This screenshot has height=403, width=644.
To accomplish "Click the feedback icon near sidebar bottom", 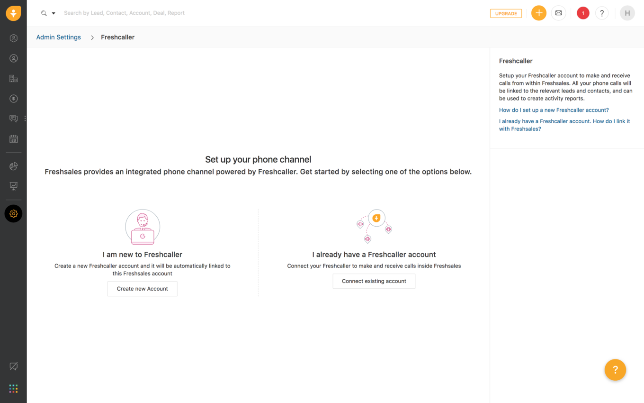I will click(x=13, y=366).
